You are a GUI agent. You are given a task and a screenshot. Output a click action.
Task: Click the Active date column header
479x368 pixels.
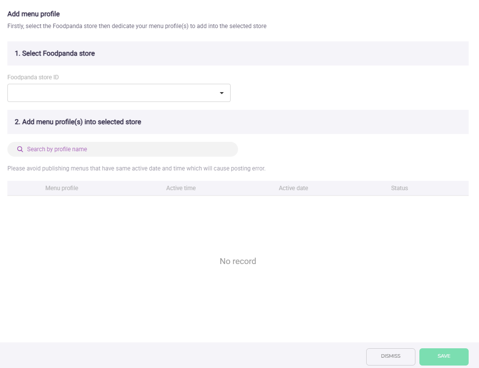[293, 188]
